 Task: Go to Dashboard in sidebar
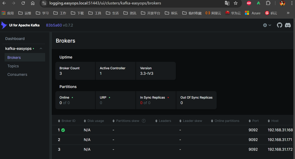click(x=15, y=38)
